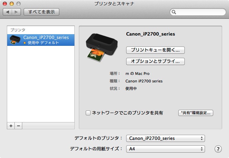Click the add printer plus button

tap(11, 126)
